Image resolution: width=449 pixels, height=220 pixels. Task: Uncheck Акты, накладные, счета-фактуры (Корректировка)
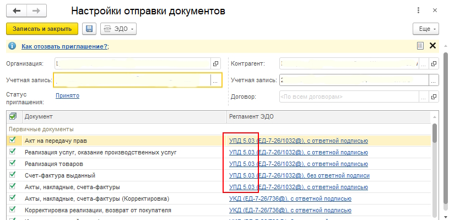[12, 198]
